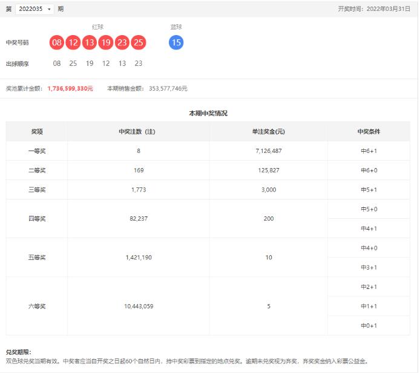The height and width of the screenshot is (373, 420).
Task: Click red ball number 23
Action: click(x=122, y=42)
